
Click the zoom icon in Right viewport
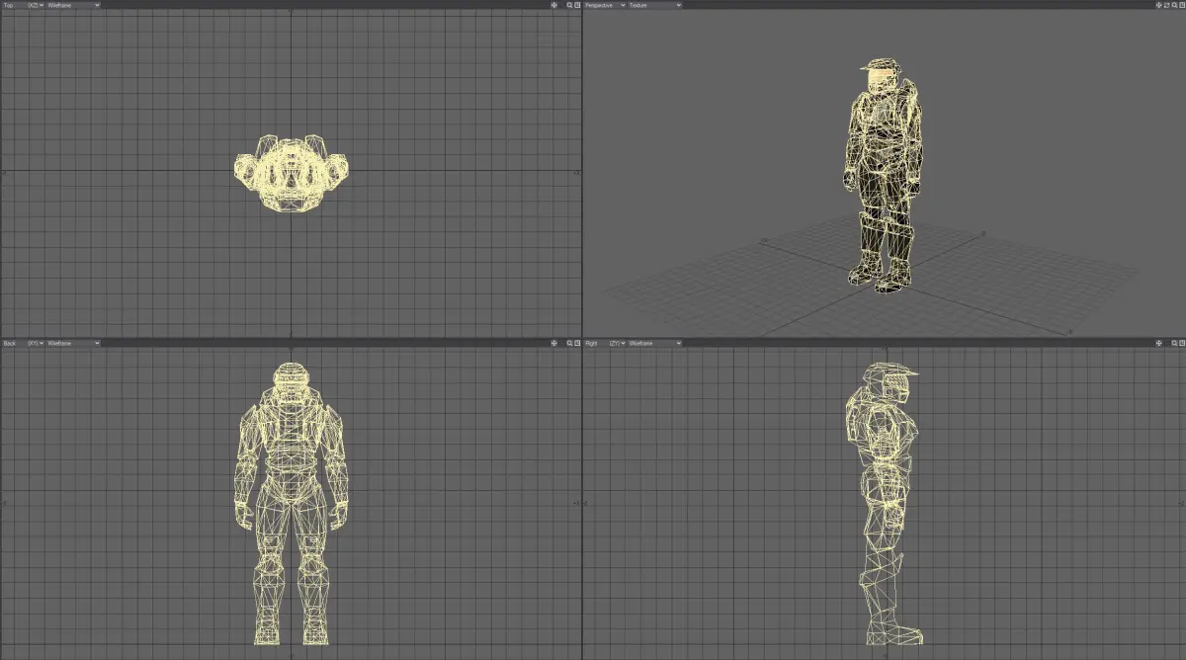[1174, 343]
